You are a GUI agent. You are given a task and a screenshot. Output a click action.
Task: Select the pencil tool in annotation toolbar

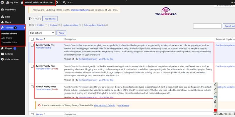(215, 84)
